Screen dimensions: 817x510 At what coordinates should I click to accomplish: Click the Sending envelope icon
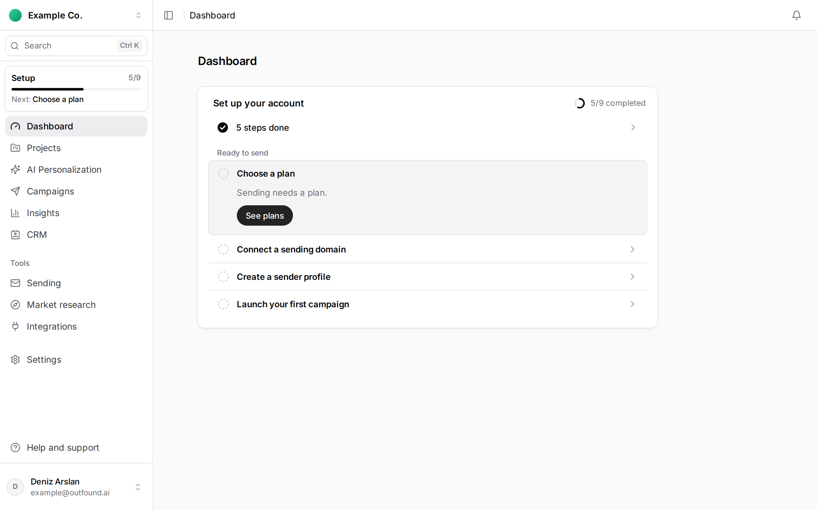tap(15, 283)
